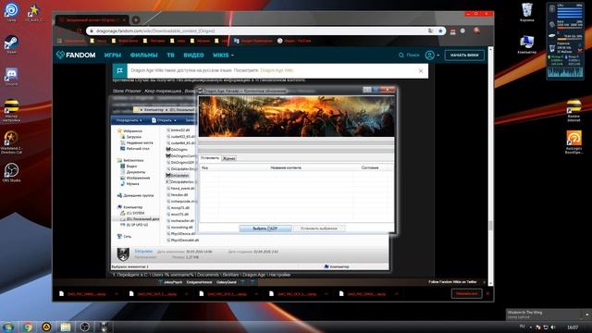
Task: Click the red extension icon right of the address bar
Action: [452, 31]
